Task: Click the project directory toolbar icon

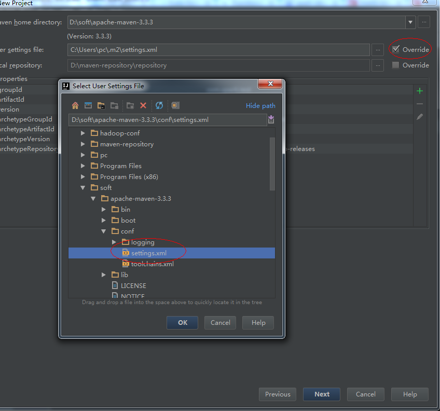Action: click(101, 105)
